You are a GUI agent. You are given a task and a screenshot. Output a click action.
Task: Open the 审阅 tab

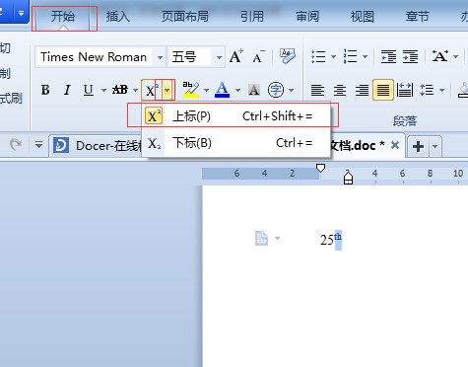(307, 17)
